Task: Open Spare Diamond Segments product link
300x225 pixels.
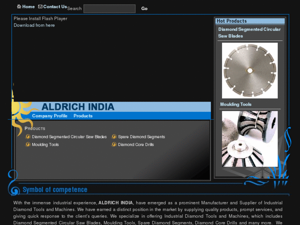Action: [x=142, y=137]
